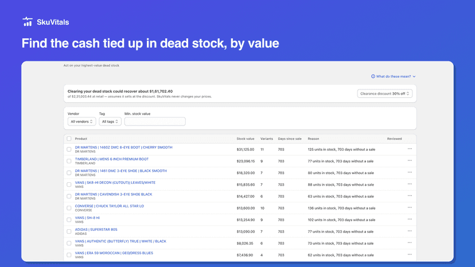Change the Clearance discount 30% off selector

pyautogui.click(x=384, y=93)
